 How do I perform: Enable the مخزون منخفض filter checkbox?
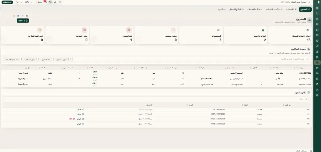[x=69, y=59]
